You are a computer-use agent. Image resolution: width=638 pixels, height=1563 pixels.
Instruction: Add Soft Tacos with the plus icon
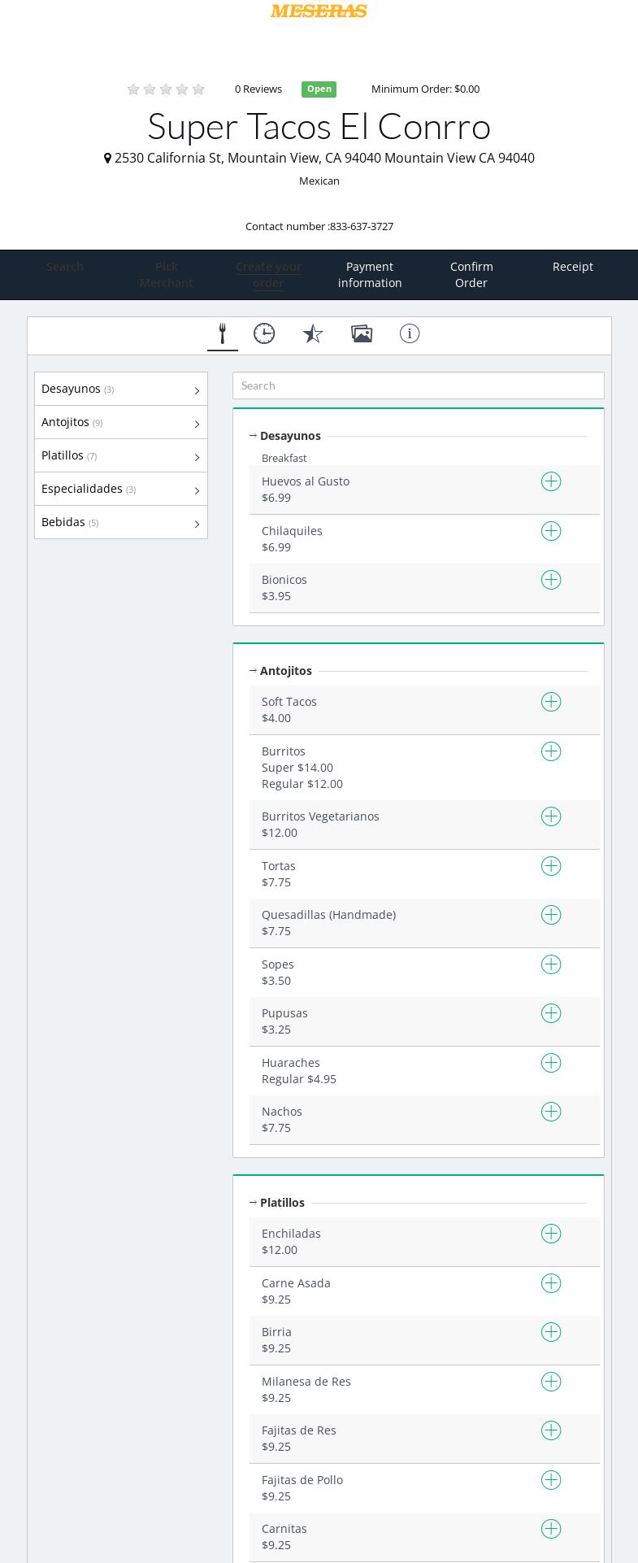(551, 703)
